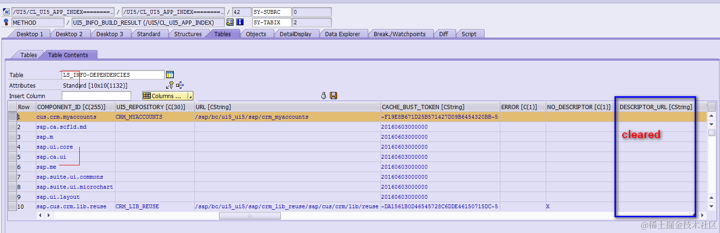The image size is (720, 233).
Task: Select row 10 via its row selector
Action: 12,206
